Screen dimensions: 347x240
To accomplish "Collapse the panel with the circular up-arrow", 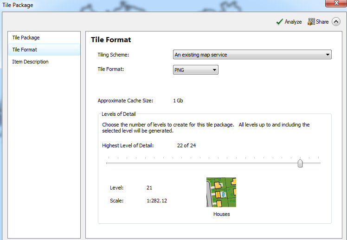I will [336, 22].
